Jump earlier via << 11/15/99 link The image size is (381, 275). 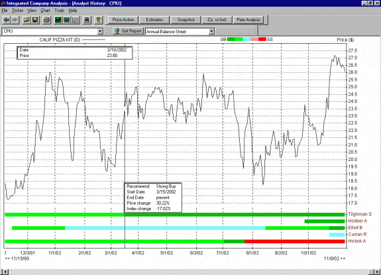17,258
